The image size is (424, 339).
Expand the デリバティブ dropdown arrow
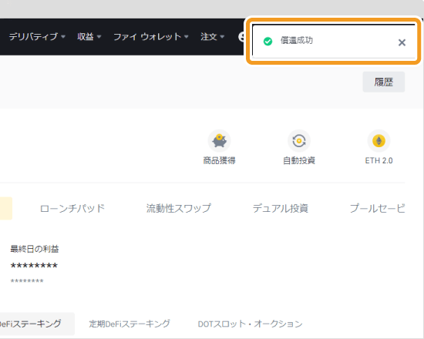[x=63, y=36]
